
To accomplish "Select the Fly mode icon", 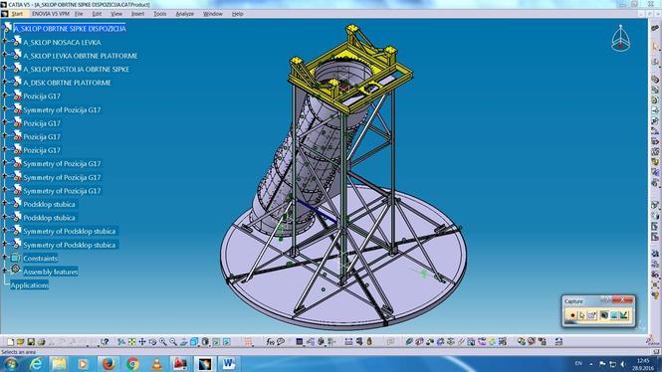I will tap(121, 341).
